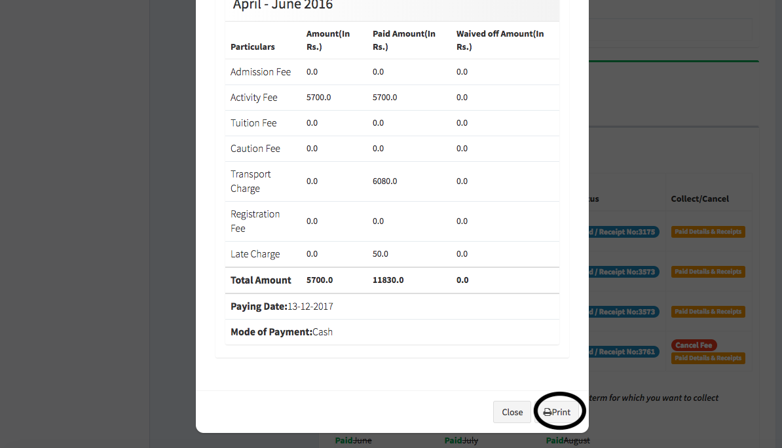The width and height of the screenshot is (782, 448).
Task: Click the Paid August term label
Action: (x=568, y=441)
